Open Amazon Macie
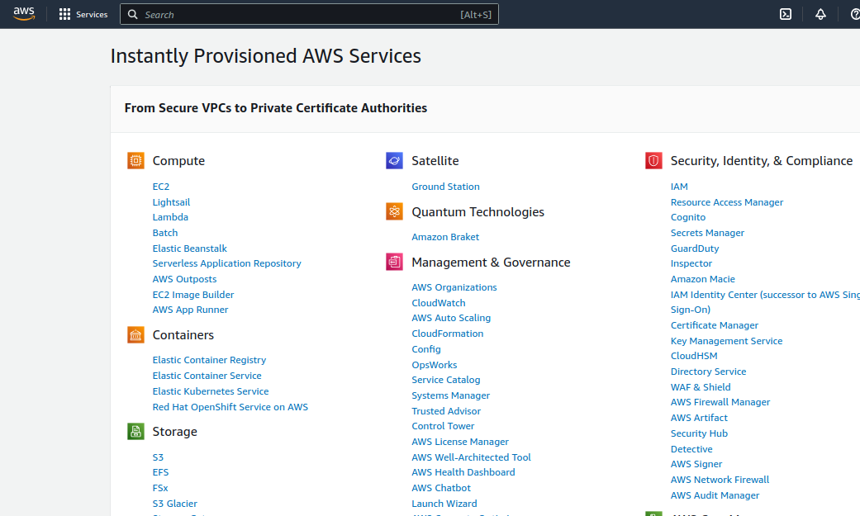The height and width of the screenshot is (516, 860). coord(702,279)
